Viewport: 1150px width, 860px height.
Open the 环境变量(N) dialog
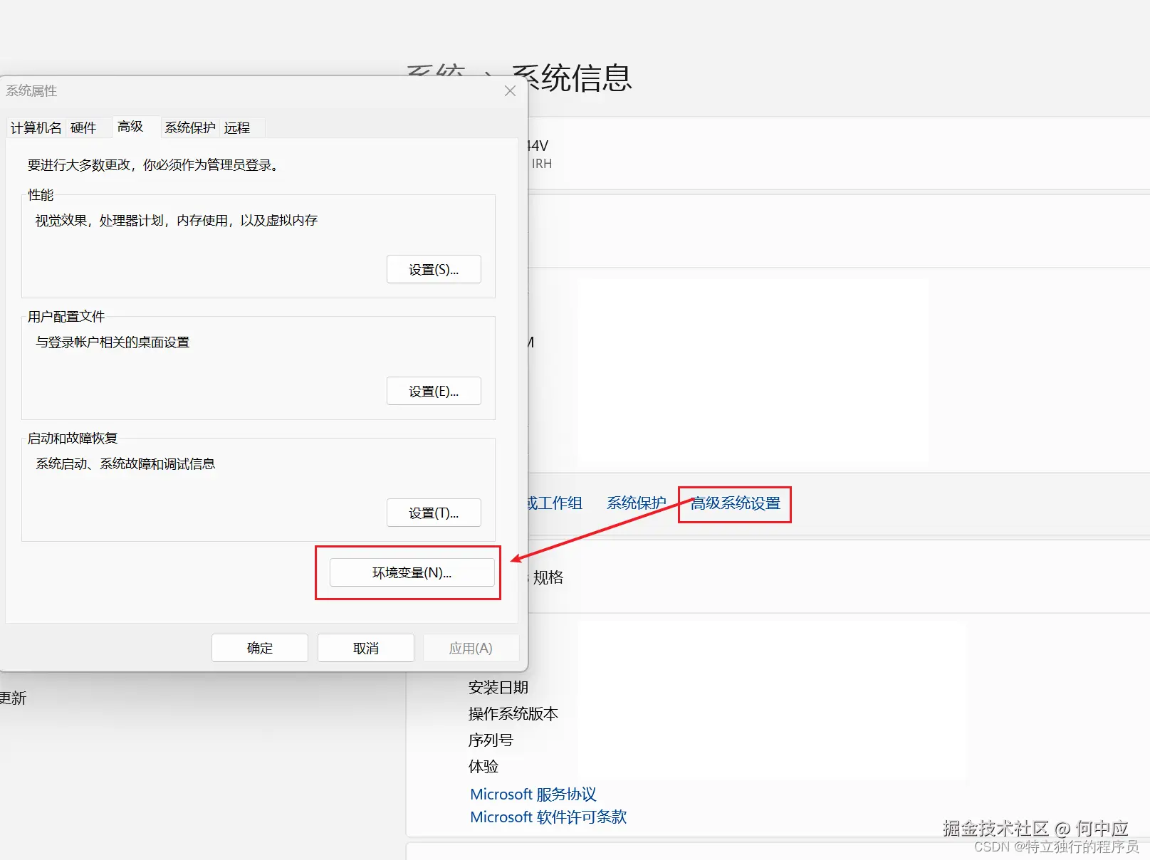[412, 572]
